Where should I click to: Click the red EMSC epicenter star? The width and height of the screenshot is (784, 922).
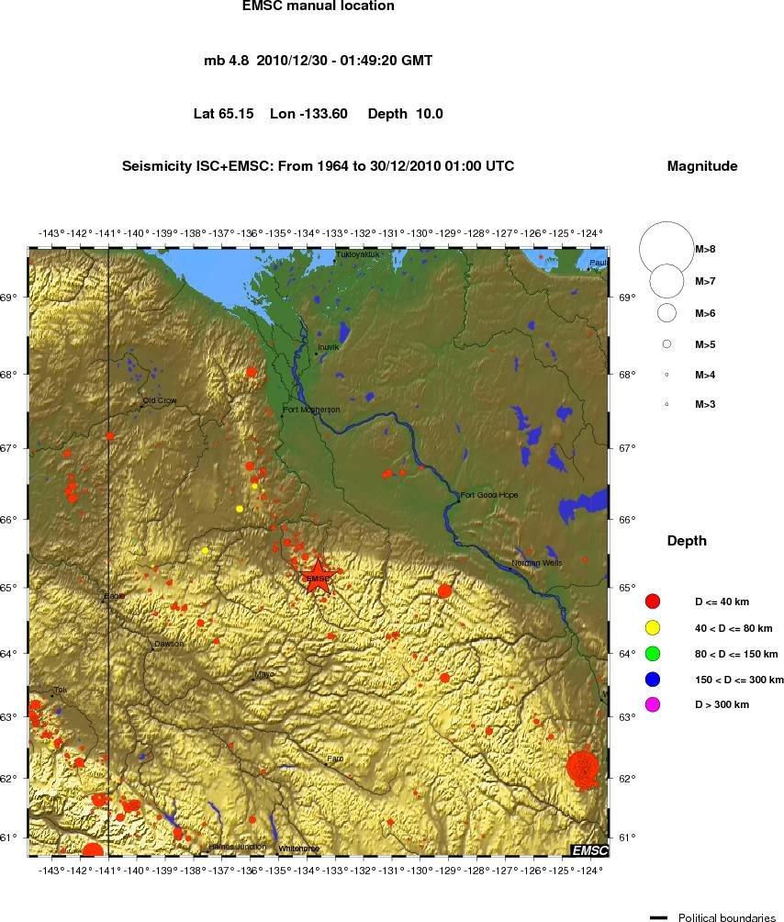point(318,577)
